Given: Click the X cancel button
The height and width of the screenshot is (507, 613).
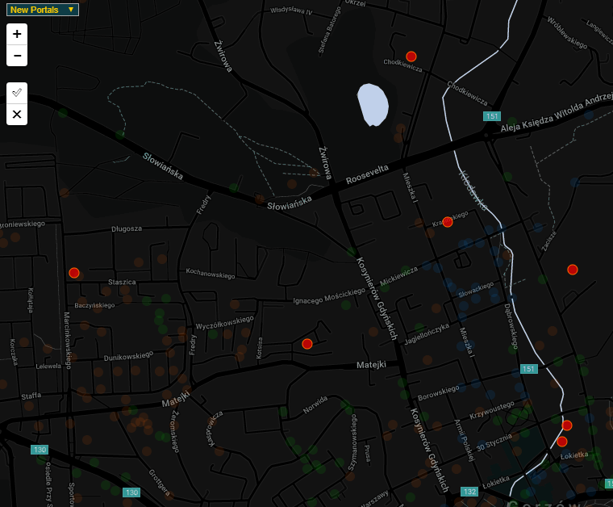Looking at the screenshot, I should (17, 114).
